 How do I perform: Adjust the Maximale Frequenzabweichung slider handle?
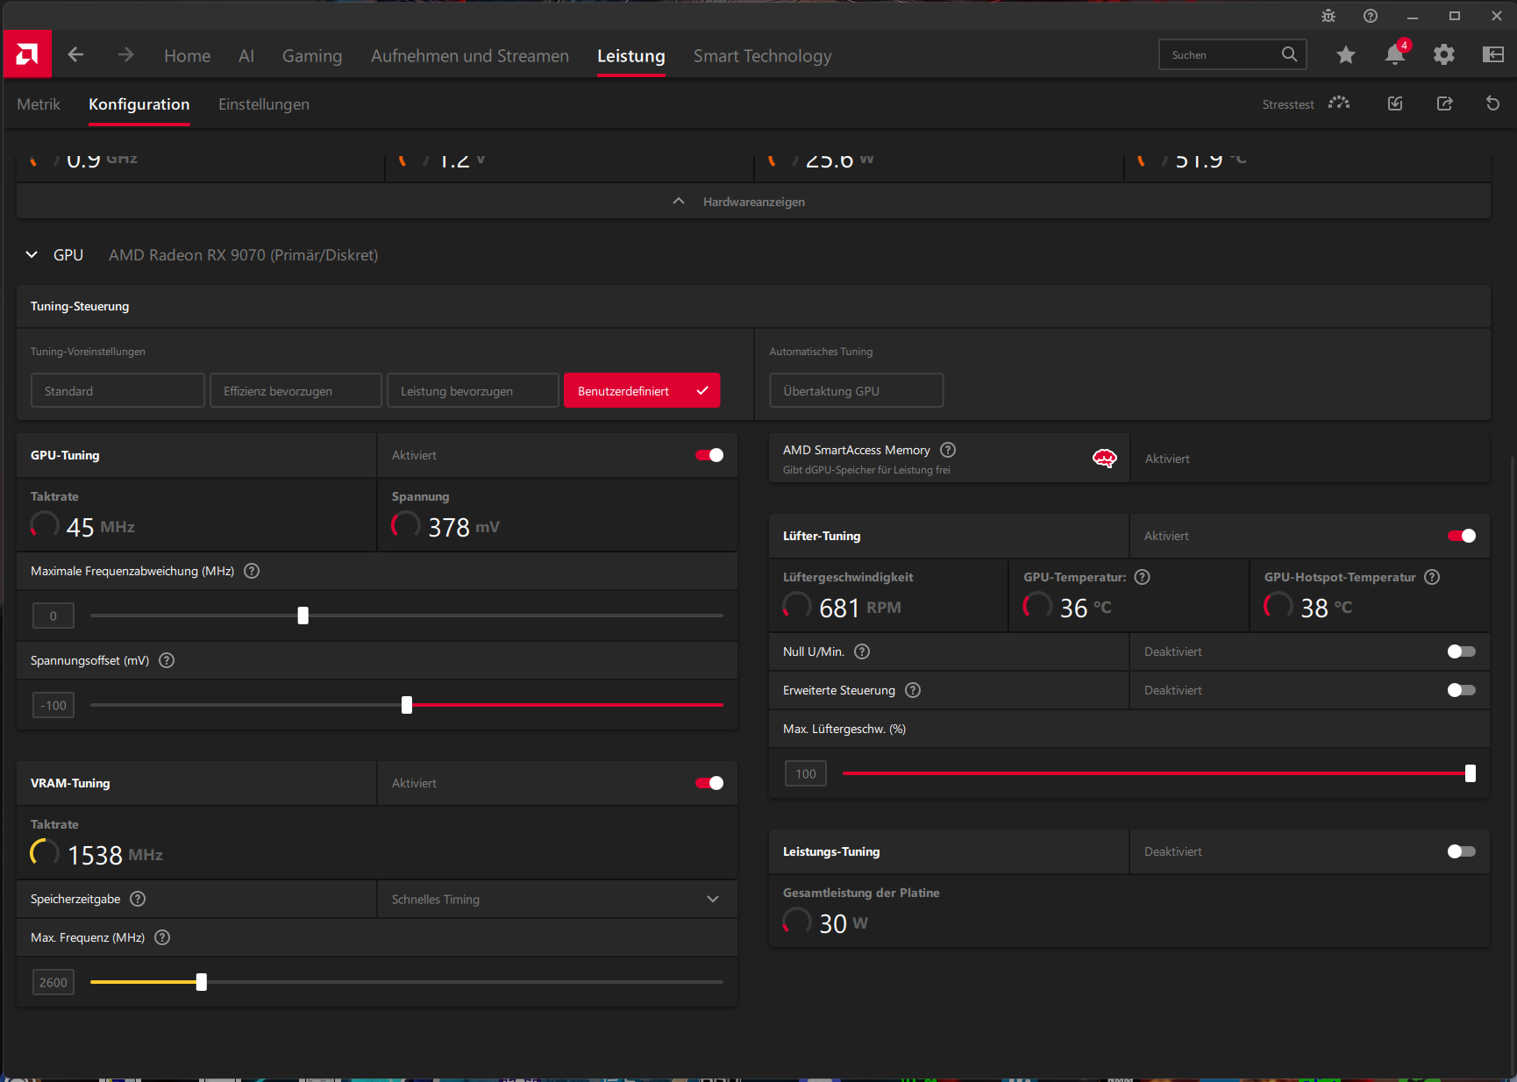[x=303, y=616]
